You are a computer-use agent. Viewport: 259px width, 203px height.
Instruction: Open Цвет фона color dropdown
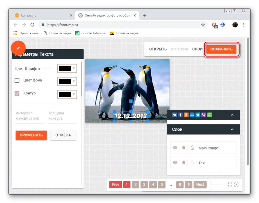67,81
